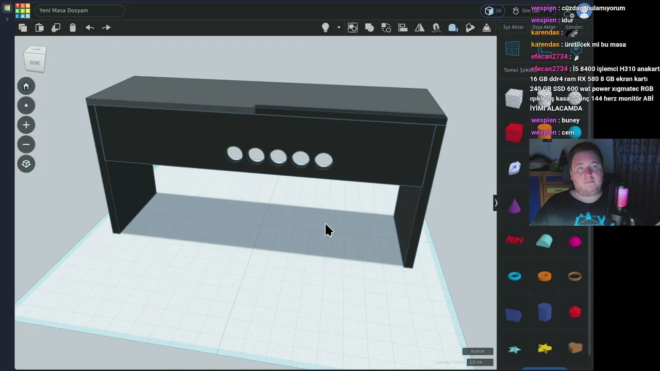Undo the last action
This screenshot has height=371, width=660.
pyautogui.click(x=90, y=28)
